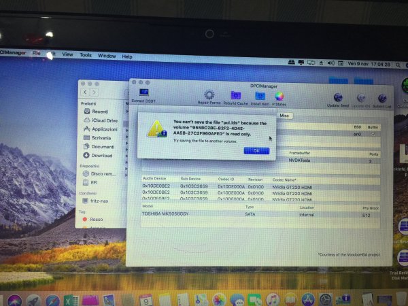This screenshot has width=408, height=306.
Task: Open the Tools menu
Action: point(86,55)
